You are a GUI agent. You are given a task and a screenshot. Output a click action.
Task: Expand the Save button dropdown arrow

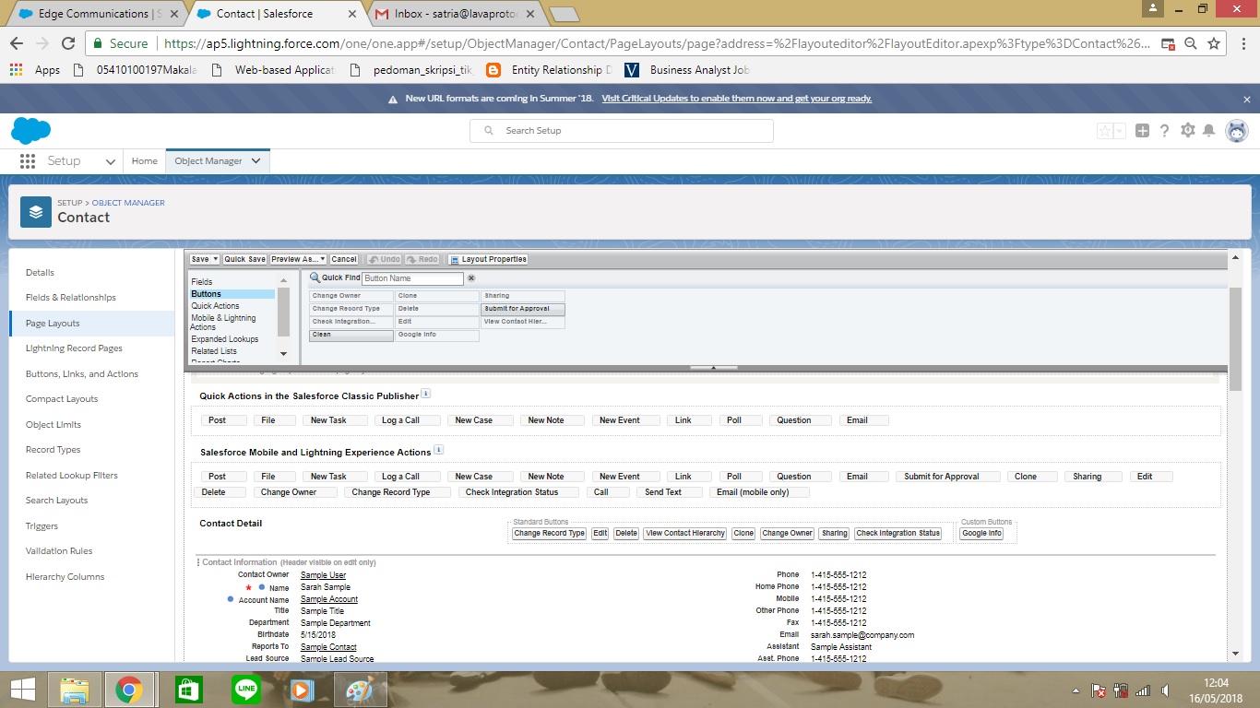point(215,260)
